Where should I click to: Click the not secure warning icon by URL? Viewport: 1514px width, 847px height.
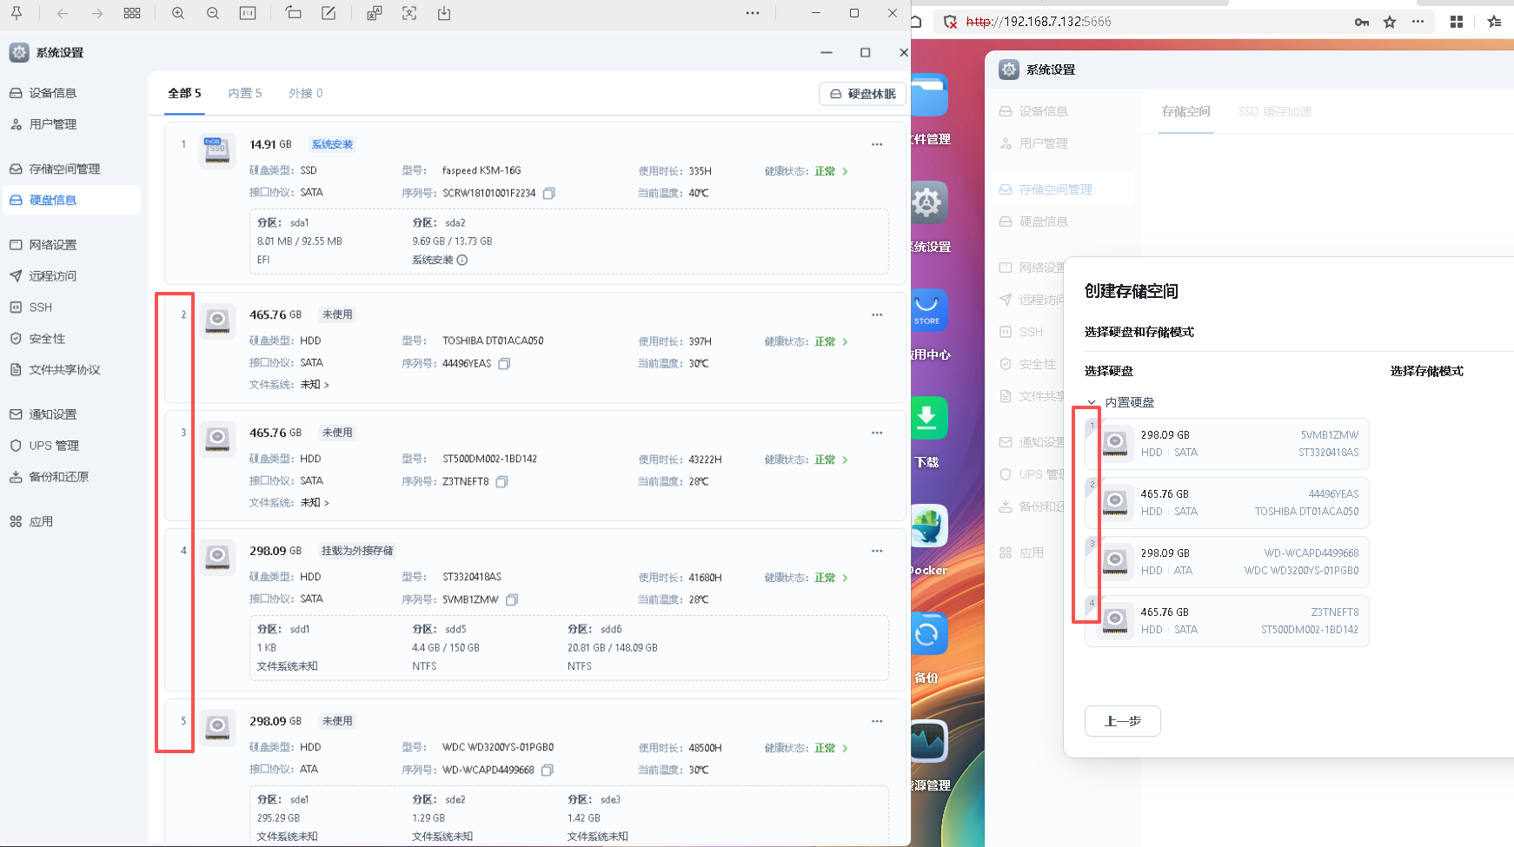950,22
